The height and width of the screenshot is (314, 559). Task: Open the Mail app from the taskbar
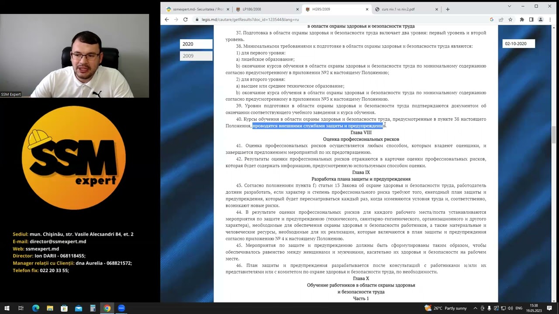coord(79,308)
